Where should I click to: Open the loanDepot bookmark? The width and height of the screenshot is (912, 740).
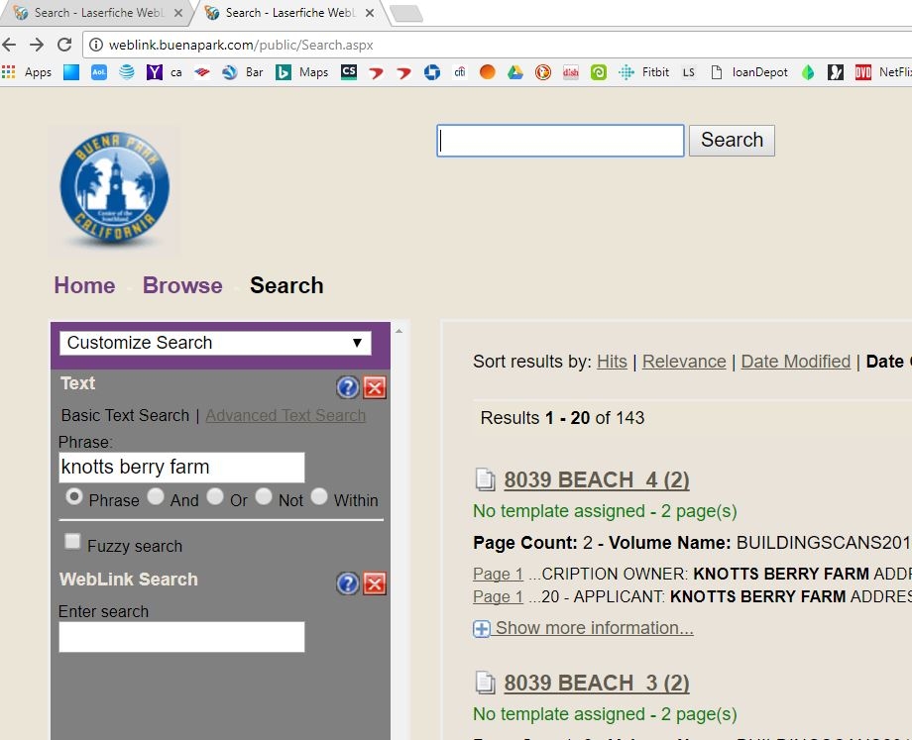click(x=749, y=72)
